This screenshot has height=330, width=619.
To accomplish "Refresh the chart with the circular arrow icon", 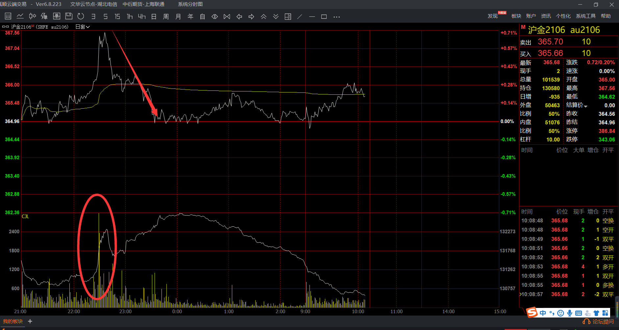I will [x=81, y=16].
